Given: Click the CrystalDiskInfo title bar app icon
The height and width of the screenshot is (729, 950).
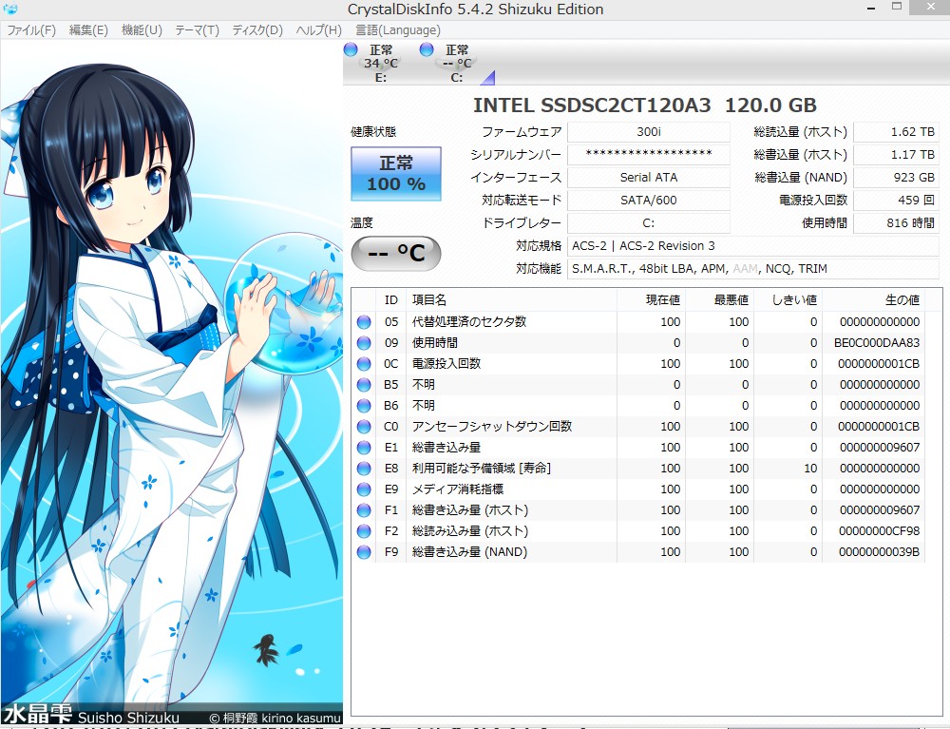Looking at the screenshot, I should pos(9,10).
